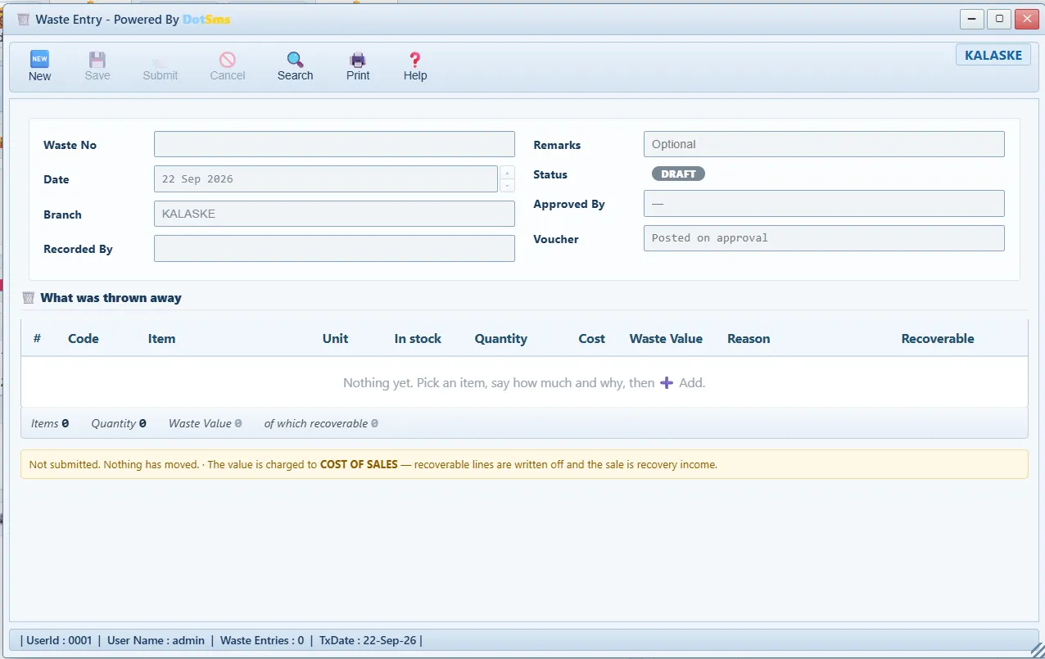Click the Submit toolbar icon
Viewport: 1045px width, 659px height.
click(160, 61)
